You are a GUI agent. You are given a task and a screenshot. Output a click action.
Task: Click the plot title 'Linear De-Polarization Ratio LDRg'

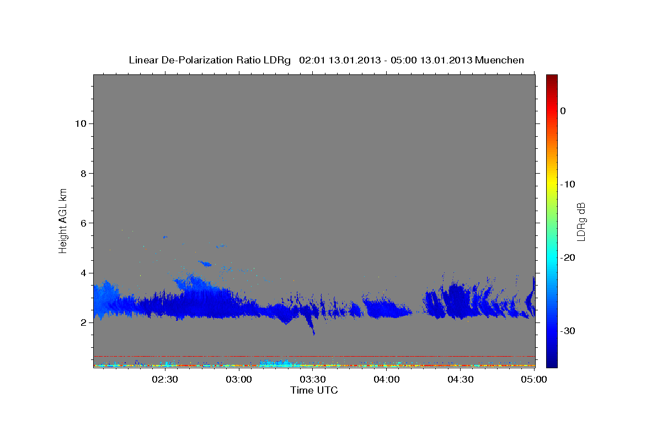click(209, 60)
